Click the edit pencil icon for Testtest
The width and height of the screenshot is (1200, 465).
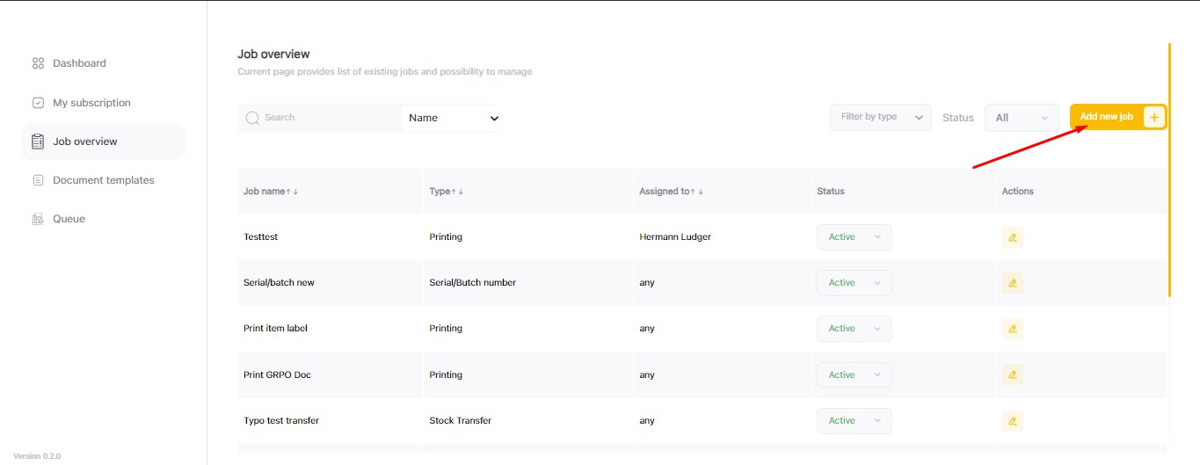(x=1012, y=237)
